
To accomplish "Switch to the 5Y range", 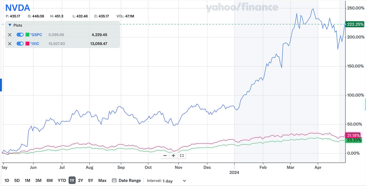I will [91, 180].
